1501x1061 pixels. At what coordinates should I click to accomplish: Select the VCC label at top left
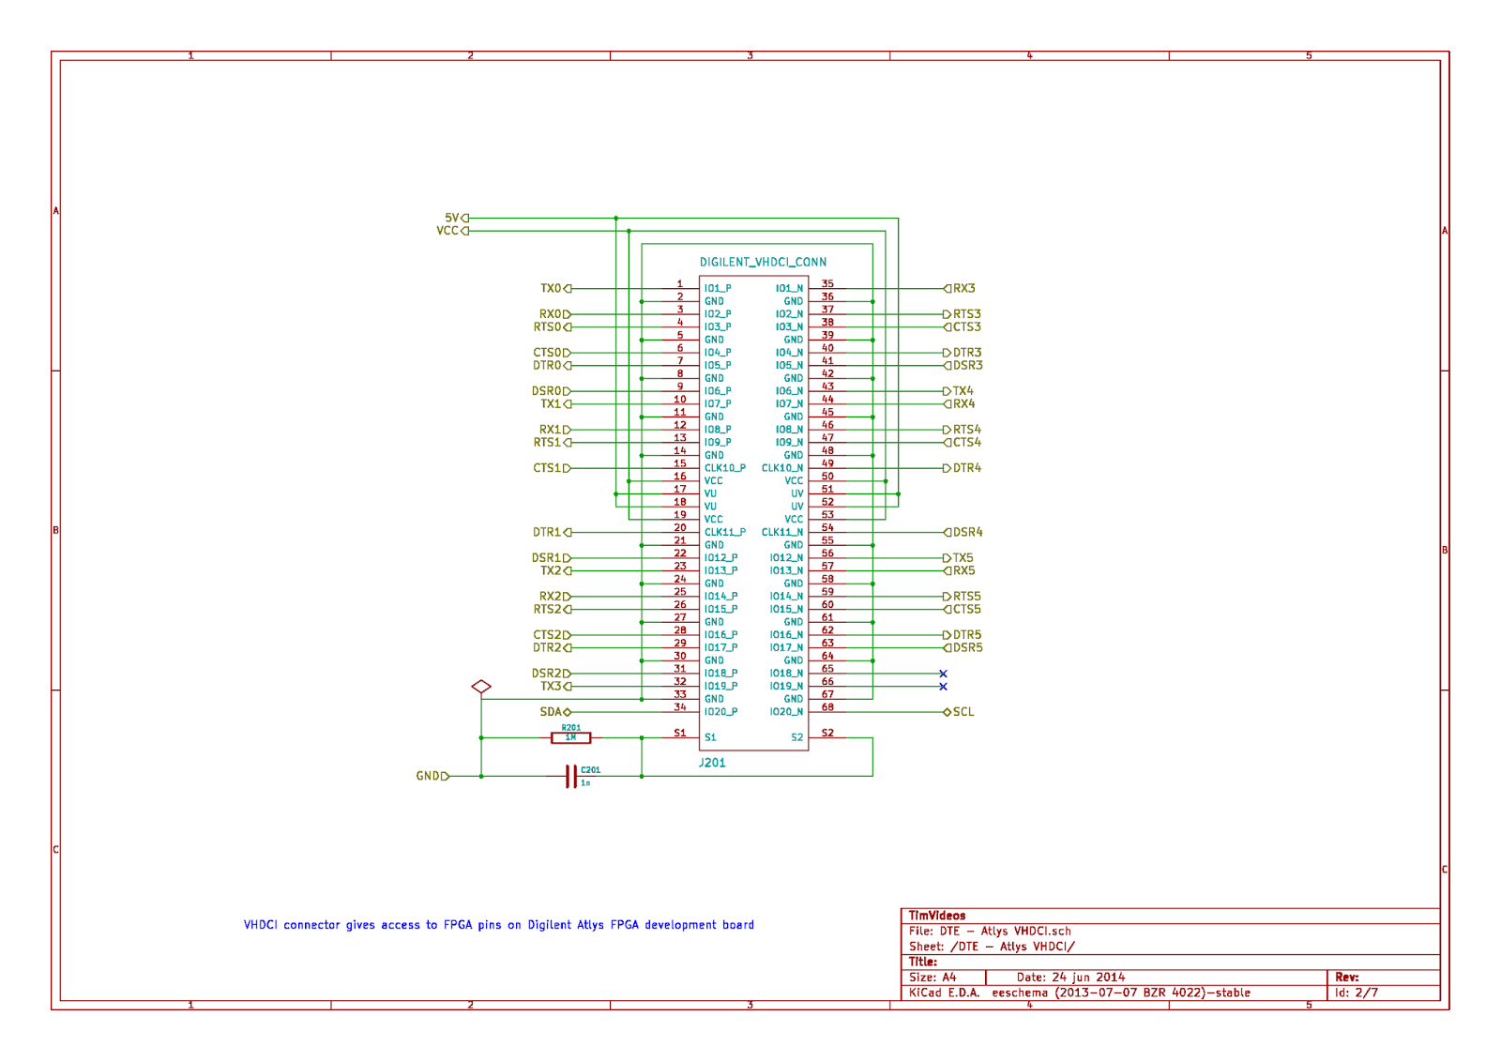(x=452, y=231)
